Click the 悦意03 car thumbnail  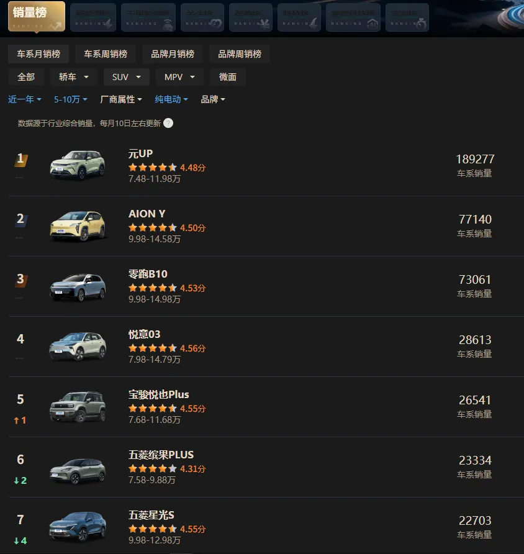point(78,347)
